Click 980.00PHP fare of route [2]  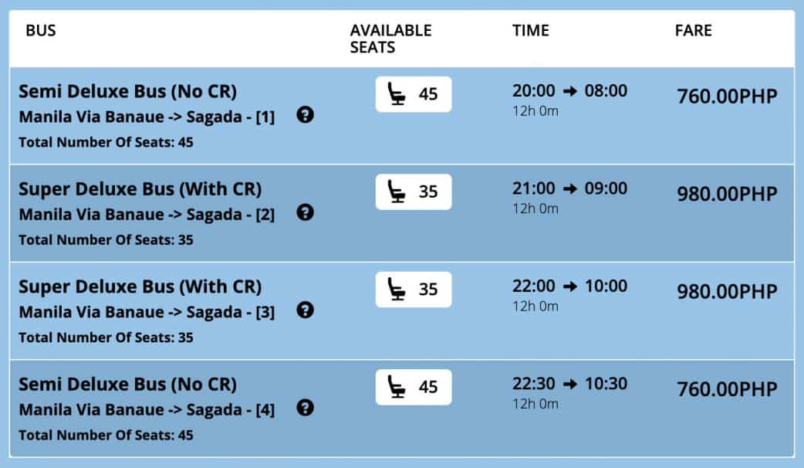pos(726,195)
